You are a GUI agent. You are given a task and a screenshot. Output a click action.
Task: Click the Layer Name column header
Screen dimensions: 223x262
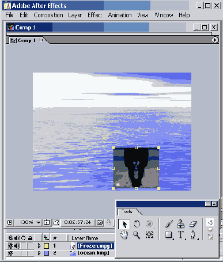[x=85, y=238]
